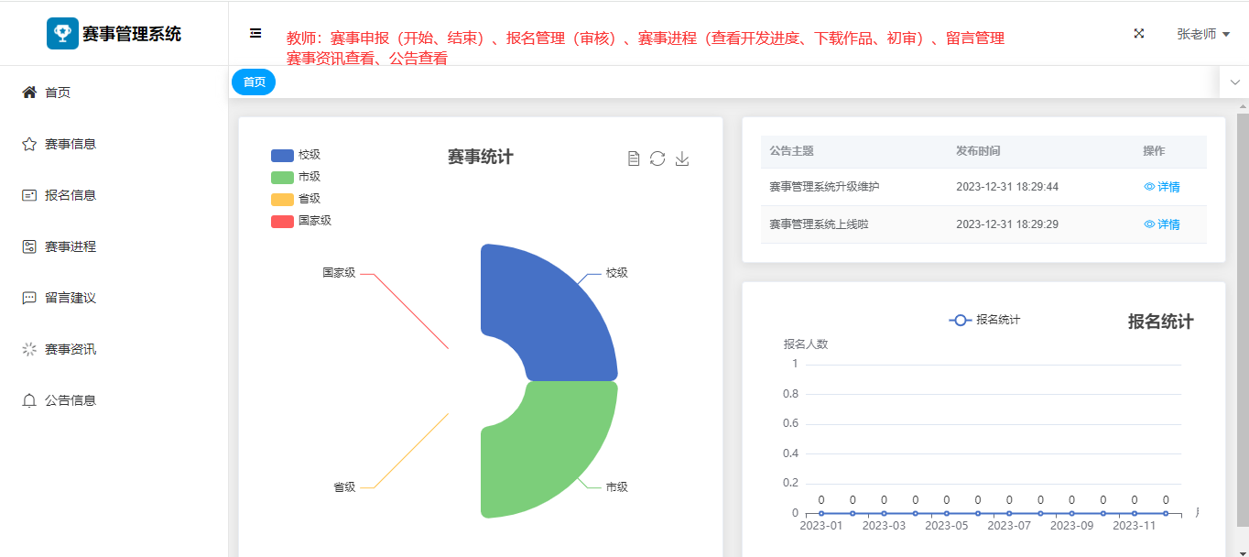
Task: Open 报名信息 in the sidebar menu
Action: (70, 195)
